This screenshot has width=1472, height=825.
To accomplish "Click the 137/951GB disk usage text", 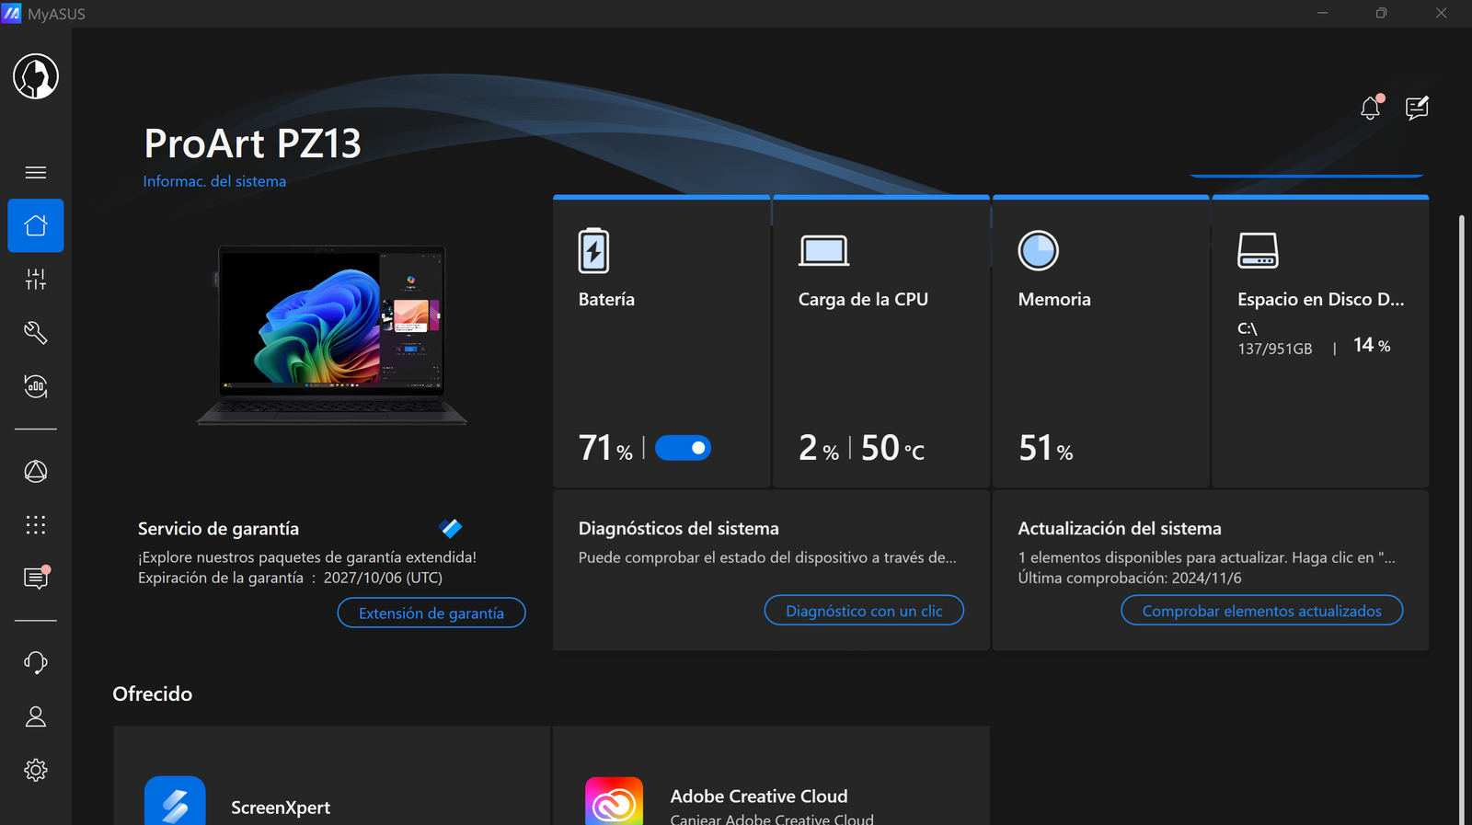I will click(x=1275, y=349).
